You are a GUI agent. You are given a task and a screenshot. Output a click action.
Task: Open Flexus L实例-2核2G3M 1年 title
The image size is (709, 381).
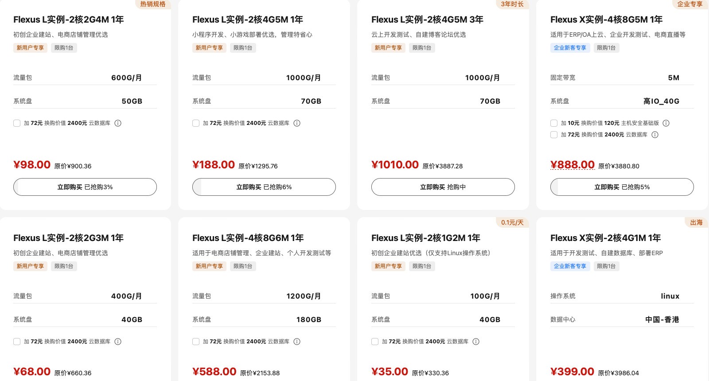pos(68,238)
